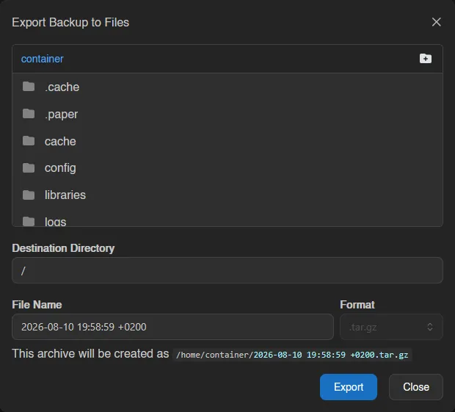Click the Close button
This screenshot has width=455, height=412.
coord(416,387)
